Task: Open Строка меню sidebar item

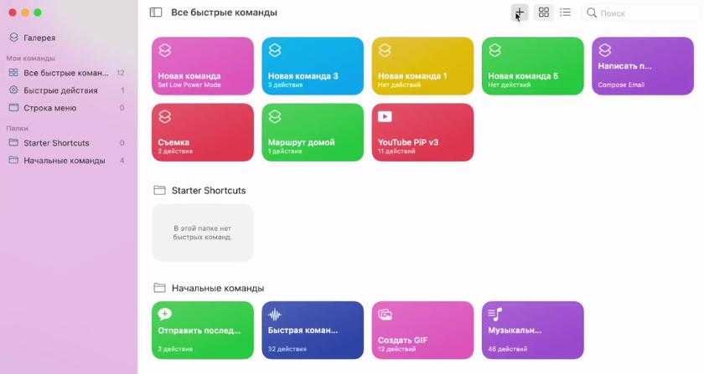Action: (49, 107)
